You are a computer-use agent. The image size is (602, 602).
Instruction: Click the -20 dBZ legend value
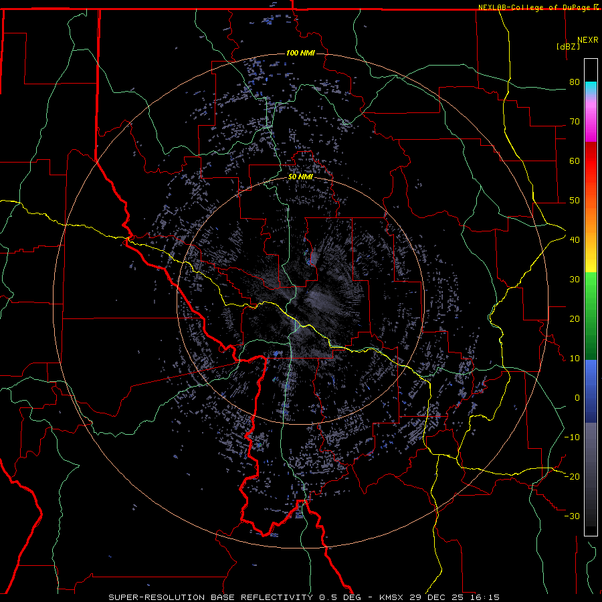[572, 476]
